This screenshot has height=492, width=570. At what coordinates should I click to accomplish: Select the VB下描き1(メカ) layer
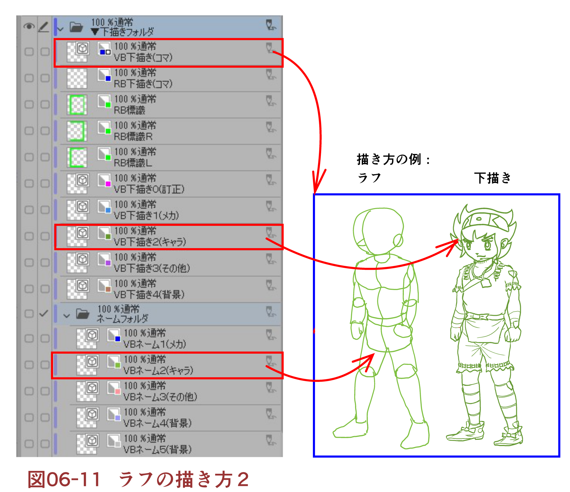(146, 215)
